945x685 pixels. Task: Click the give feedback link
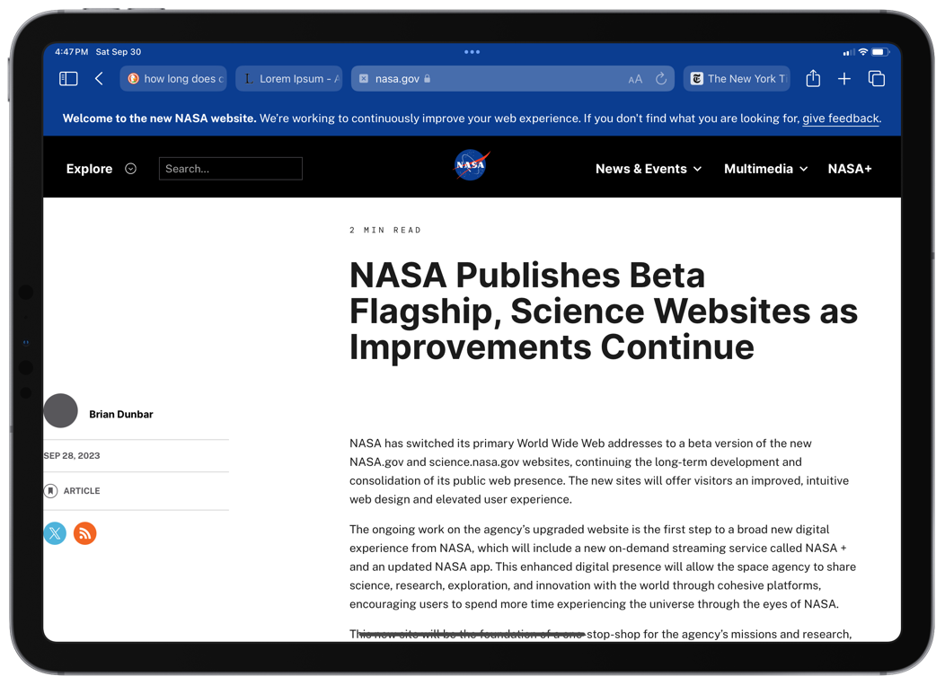840,119
